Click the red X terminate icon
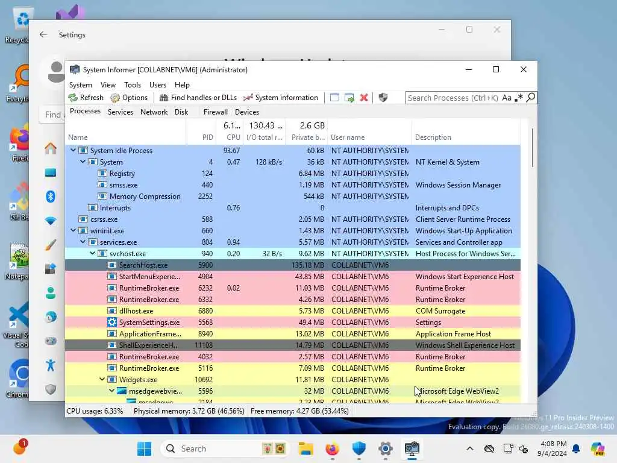The height and width of the screenshot is (463, 617). click(364, 98)
